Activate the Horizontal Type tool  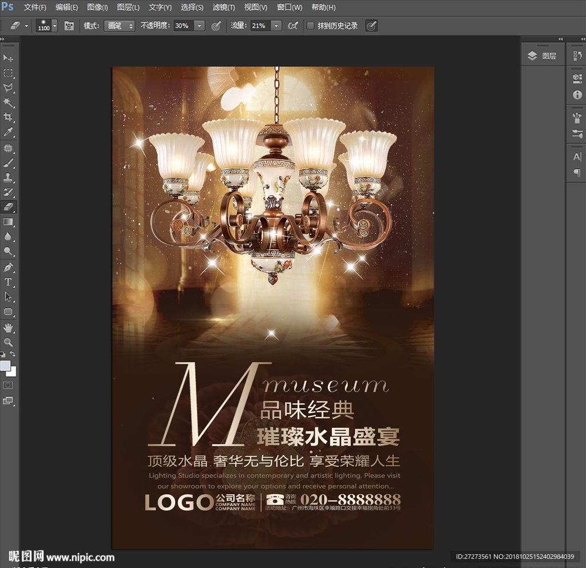(9, 282)
